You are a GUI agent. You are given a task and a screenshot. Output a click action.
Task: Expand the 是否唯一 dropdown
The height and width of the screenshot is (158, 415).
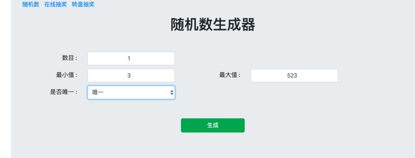pos(131,92)
